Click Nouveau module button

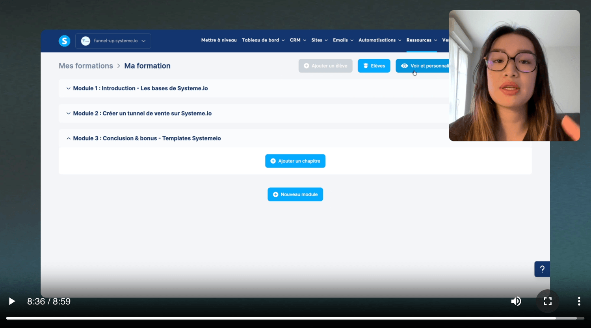(295, 194)
